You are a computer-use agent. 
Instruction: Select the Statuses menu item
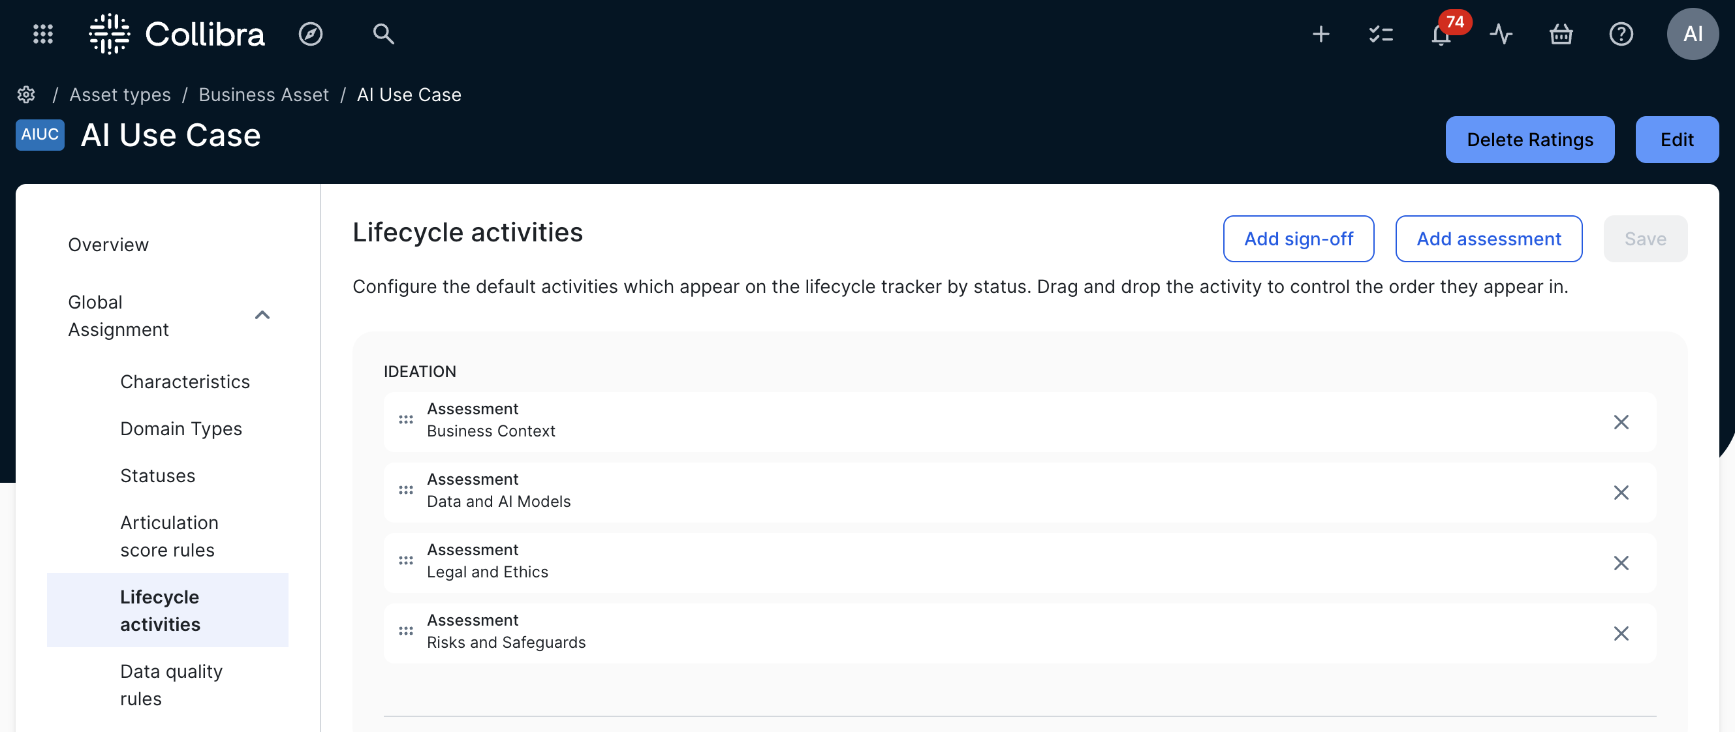click(x=157, y=476)
